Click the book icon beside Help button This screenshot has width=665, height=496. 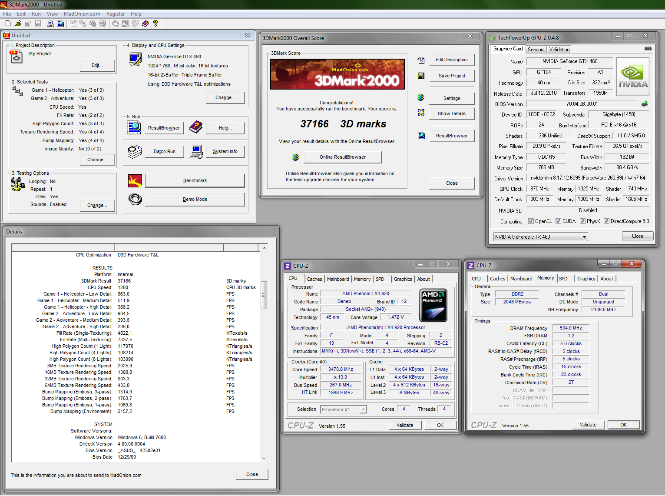click(x=196, y=127)
